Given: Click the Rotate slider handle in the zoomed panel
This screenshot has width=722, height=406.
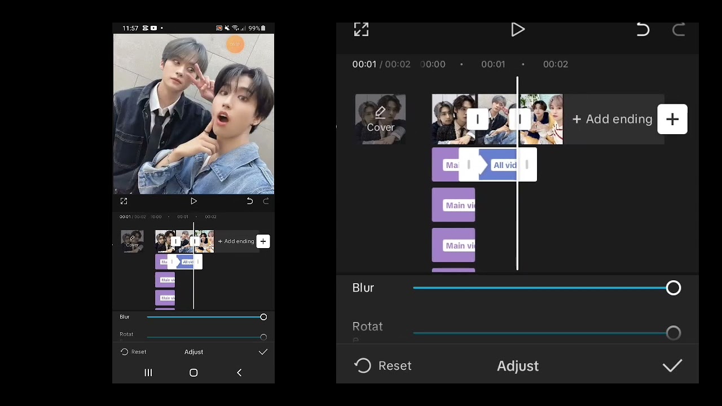Looking at the screenshot, I should tap(673, 333).
